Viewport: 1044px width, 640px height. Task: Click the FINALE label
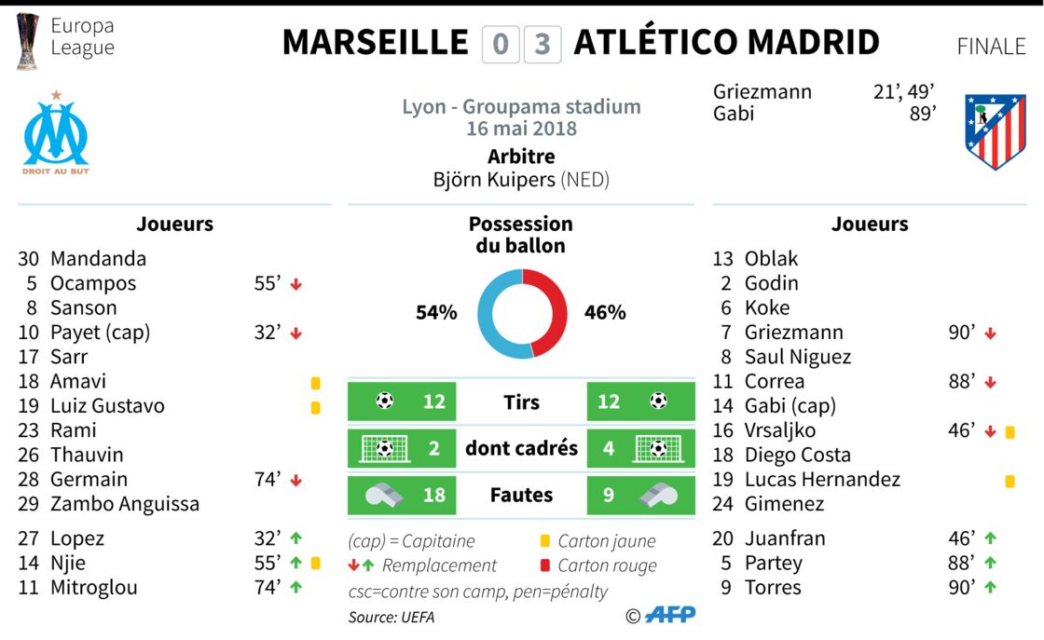click(x=992, y=47)
